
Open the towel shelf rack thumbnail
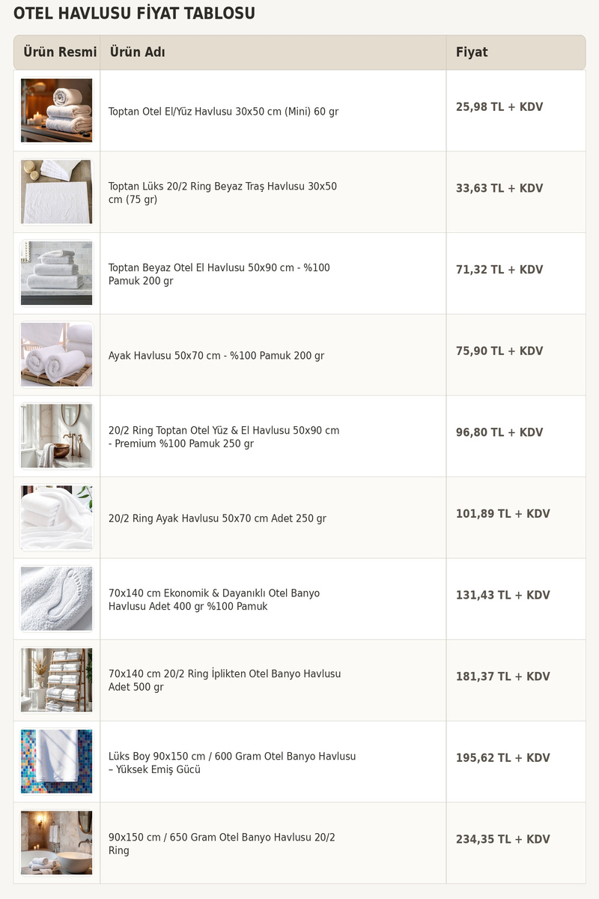tap(56, 680)
